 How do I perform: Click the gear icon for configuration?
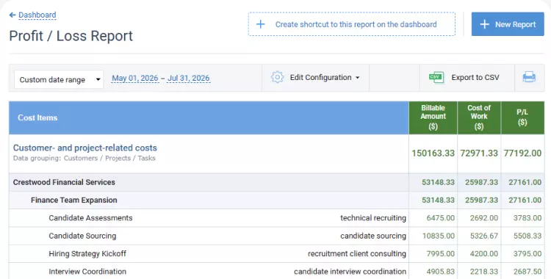(277, 77)
